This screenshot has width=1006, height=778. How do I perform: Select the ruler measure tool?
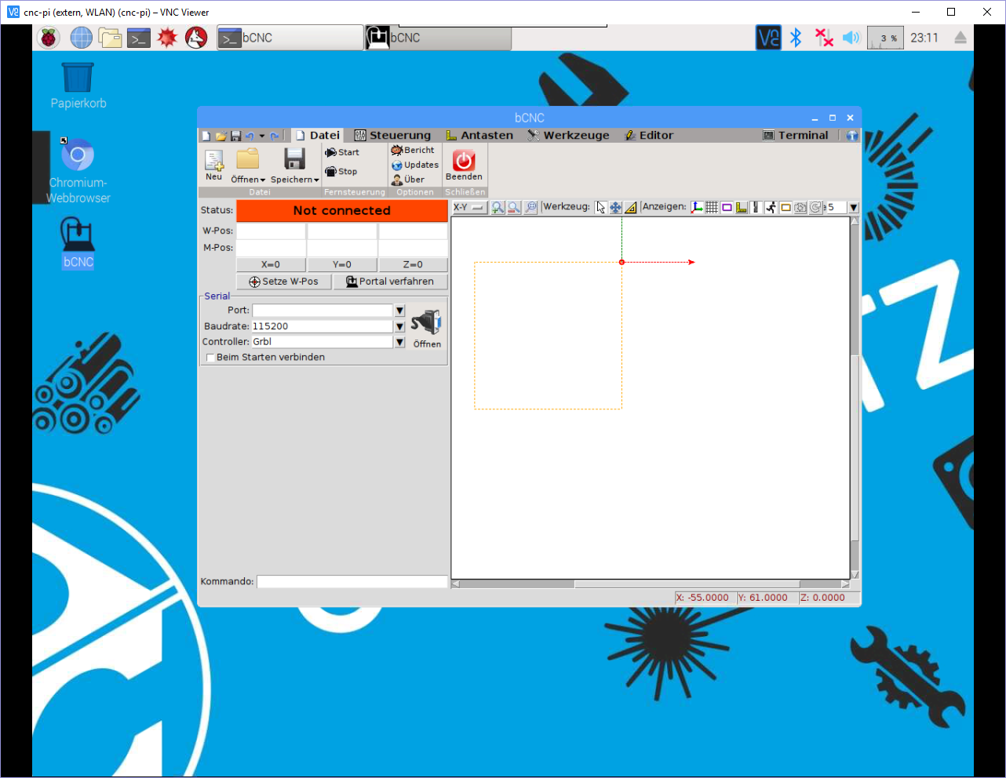coord(631,207)
